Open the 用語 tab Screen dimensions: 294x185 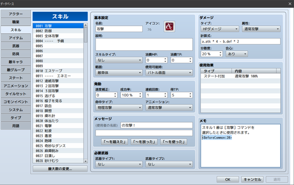click(x=16, y=126)
